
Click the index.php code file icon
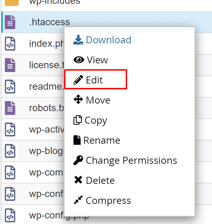coord(10,44)
